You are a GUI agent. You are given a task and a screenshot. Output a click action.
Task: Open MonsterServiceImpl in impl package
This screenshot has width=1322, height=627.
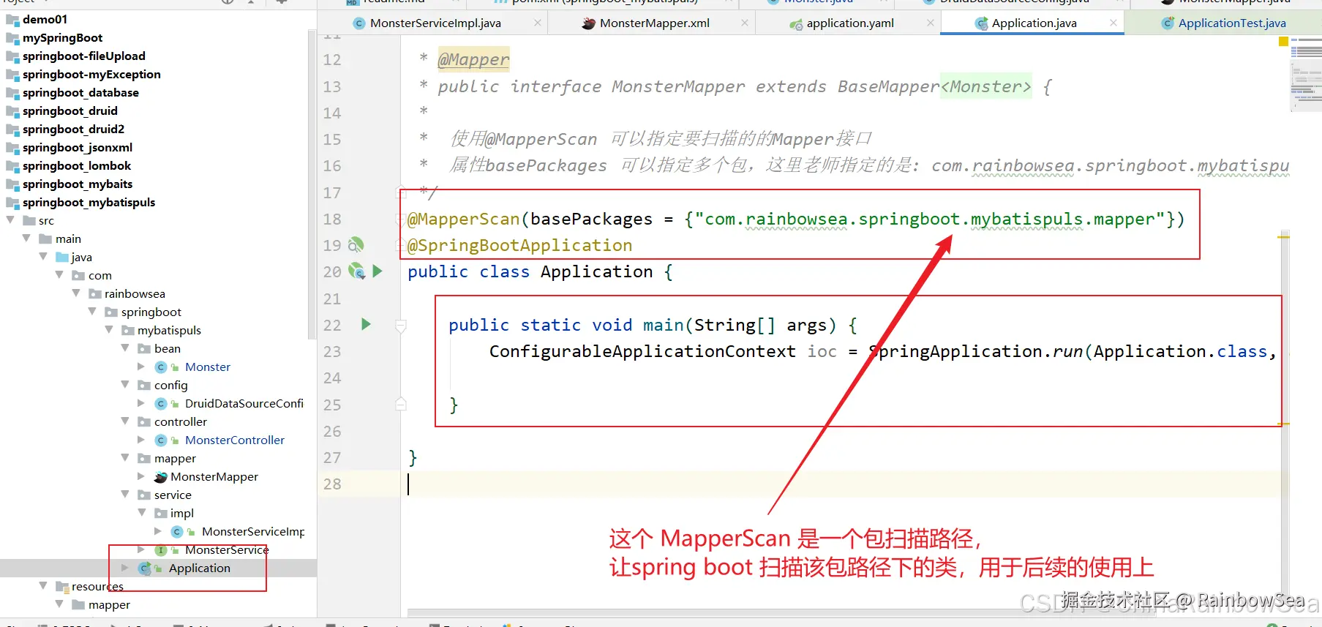coord(253,531)
